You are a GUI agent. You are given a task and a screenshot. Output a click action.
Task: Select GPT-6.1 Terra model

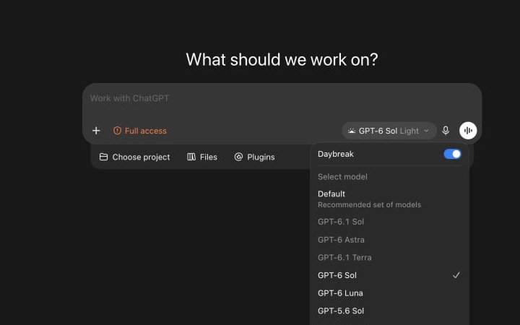coord(389,257)
